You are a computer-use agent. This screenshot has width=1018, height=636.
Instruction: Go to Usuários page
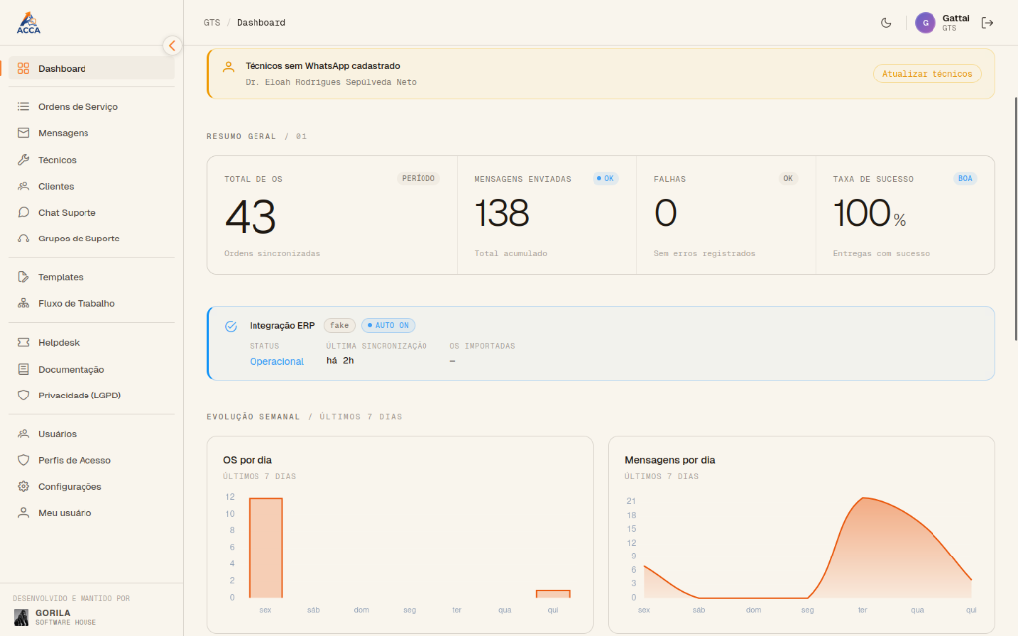click(x=91, y=434)
